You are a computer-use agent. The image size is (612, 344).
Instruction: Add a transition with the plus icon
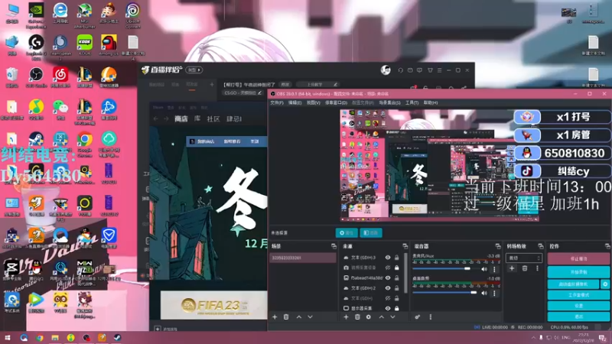click(512, 268)
